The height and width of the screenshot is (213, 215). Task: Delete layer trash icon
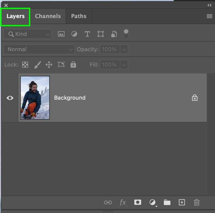[x=196, y=202]
